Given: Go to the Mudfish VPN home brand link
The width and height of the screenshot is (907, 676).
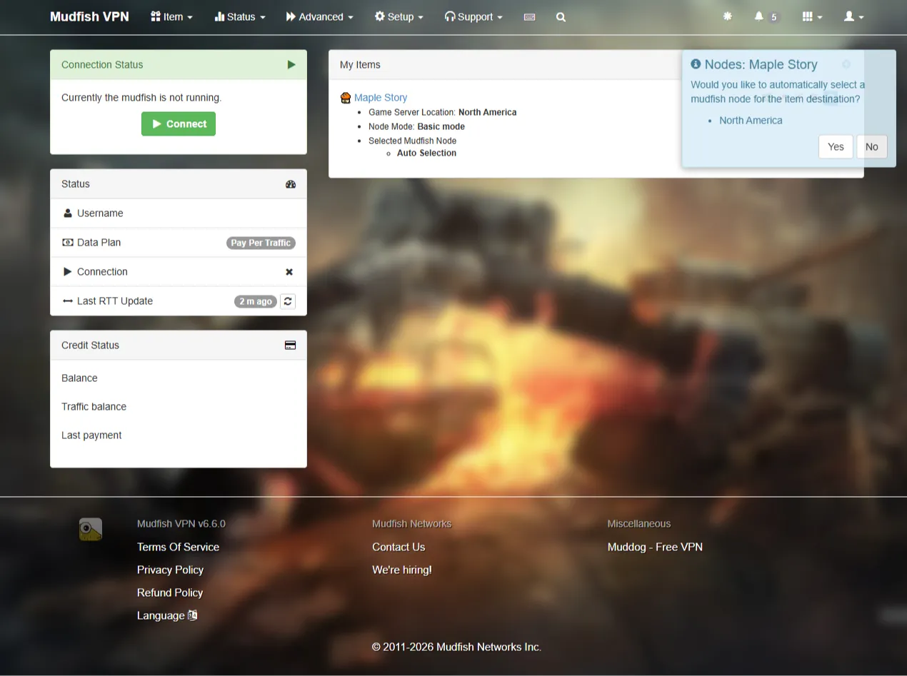Looking at the screenshot, I should click(x=89, y=16).
